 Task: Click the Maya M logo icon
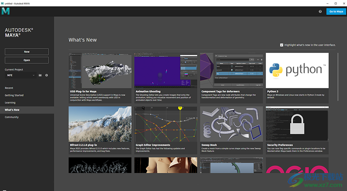click(x=6, y=11)
